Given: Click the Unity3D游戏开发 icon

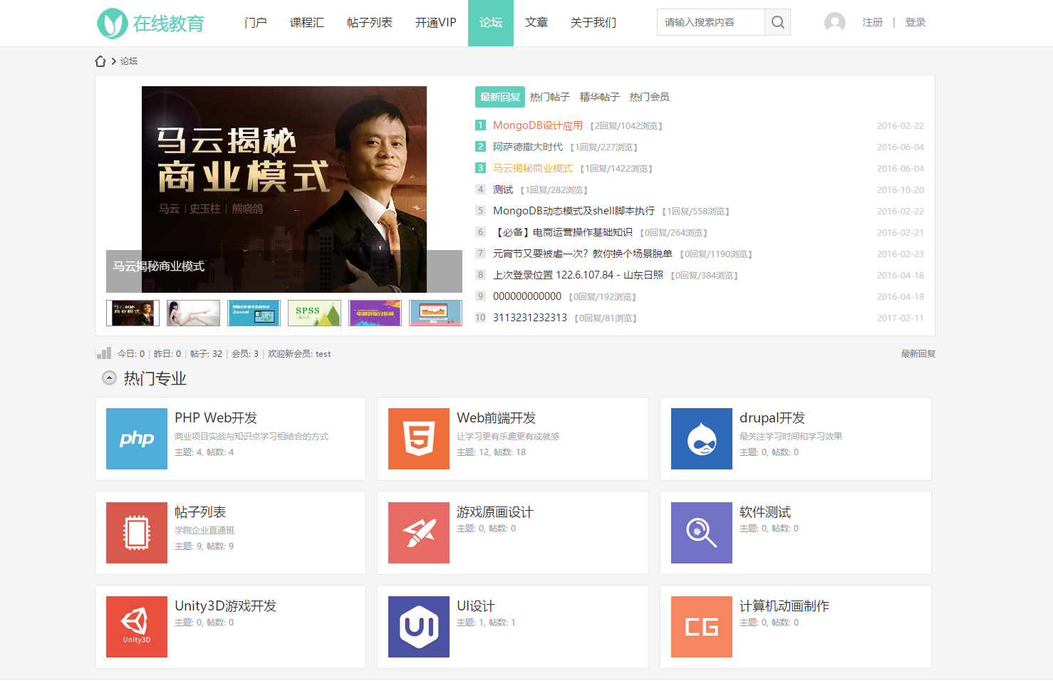Looking at the screenshot, I should 137,627.
